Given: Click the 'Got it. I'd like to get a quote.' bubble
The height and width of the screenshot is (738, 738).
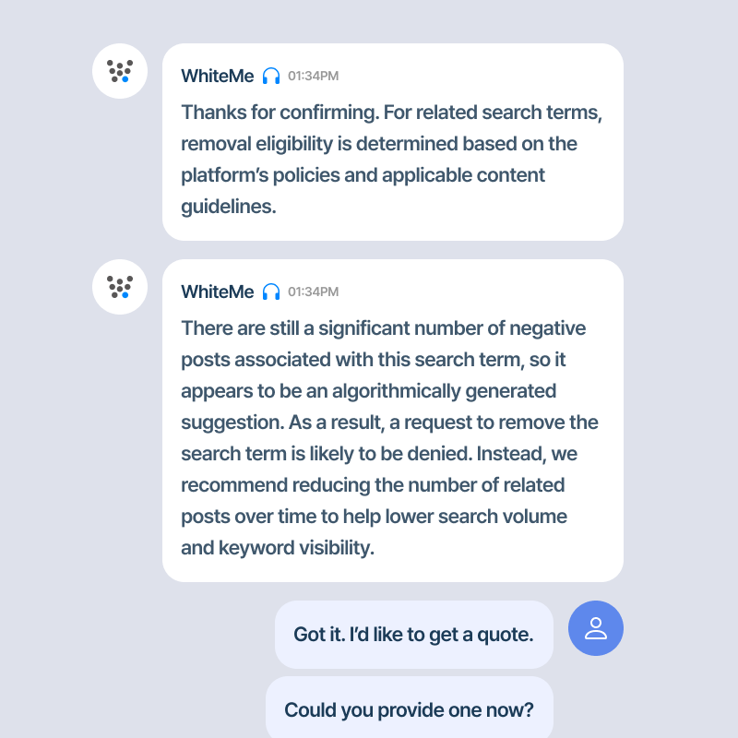Looking at the screenshot, I should click(413, 635).
